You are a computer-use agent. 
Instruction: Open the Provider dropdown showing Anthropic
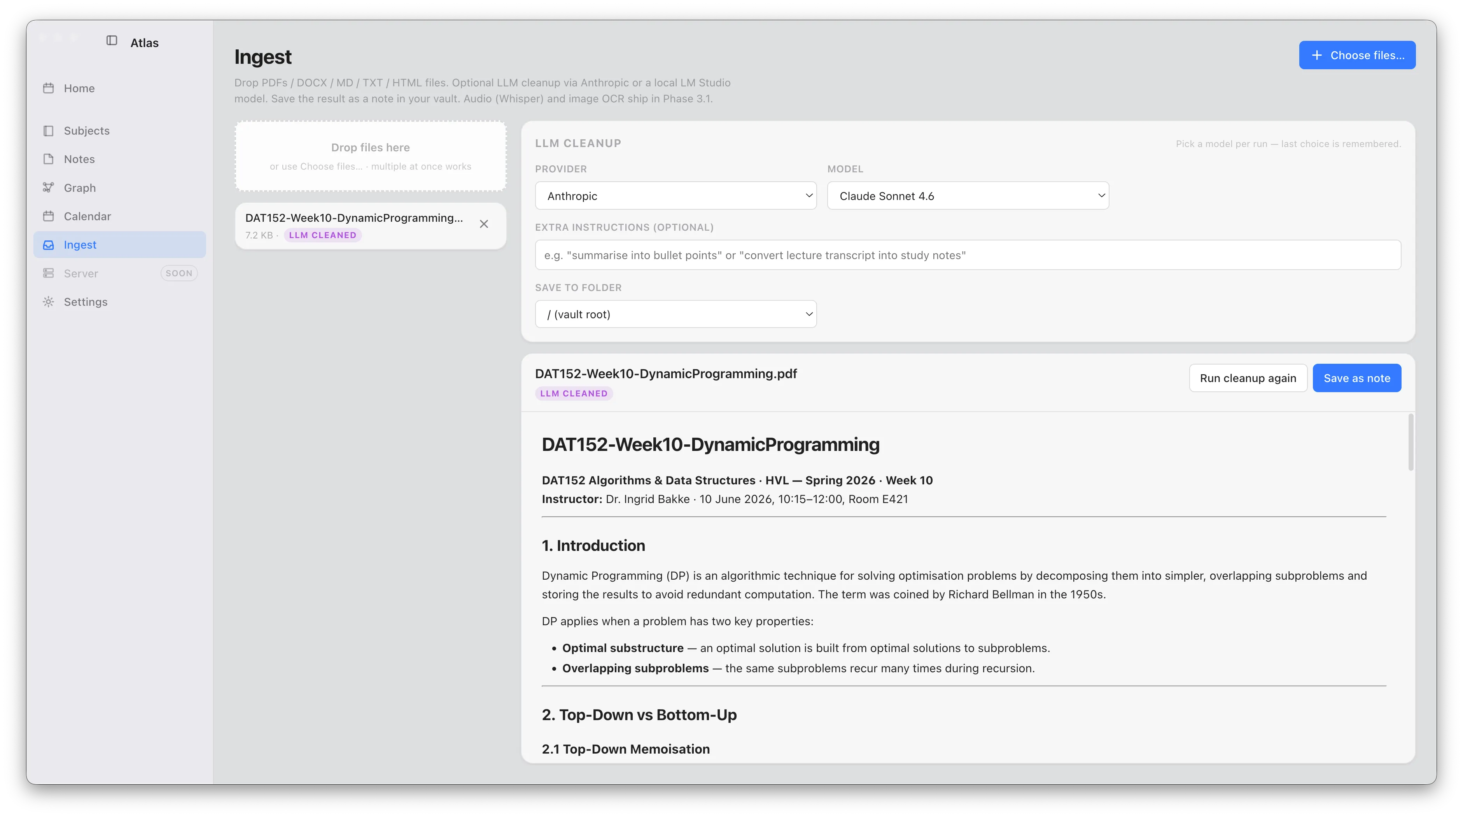(676, 195)
